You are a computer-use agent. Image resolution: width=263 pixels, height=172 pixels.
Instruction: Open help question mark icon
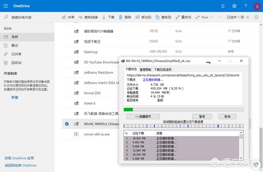point(246,6)
